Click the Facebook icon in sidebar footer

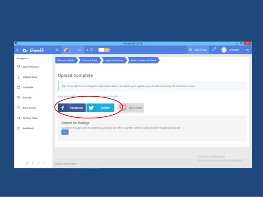pyautogui.click(x=33, y=163)
